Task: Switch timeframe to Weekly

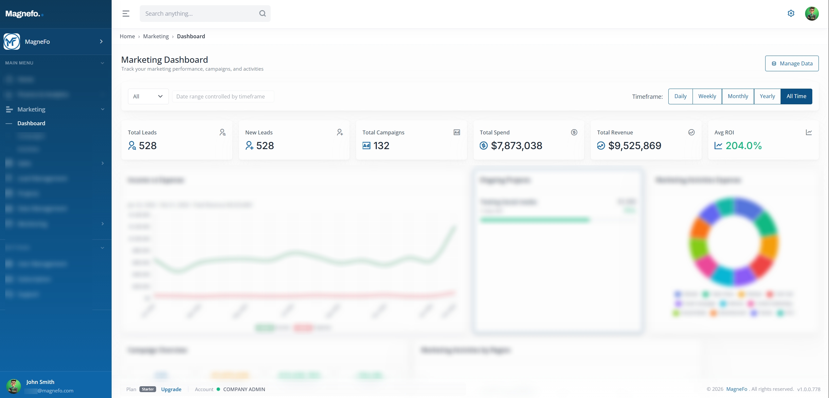Action: [x=707, y=96]
